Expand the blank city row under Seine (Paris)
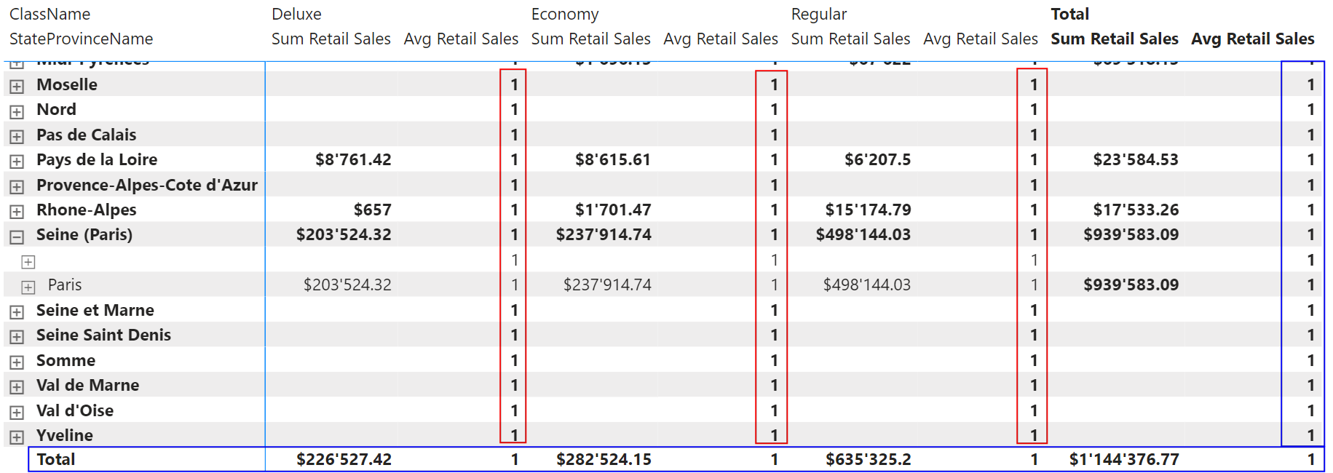Viewport: 1333px width, 473px height. 28,262
